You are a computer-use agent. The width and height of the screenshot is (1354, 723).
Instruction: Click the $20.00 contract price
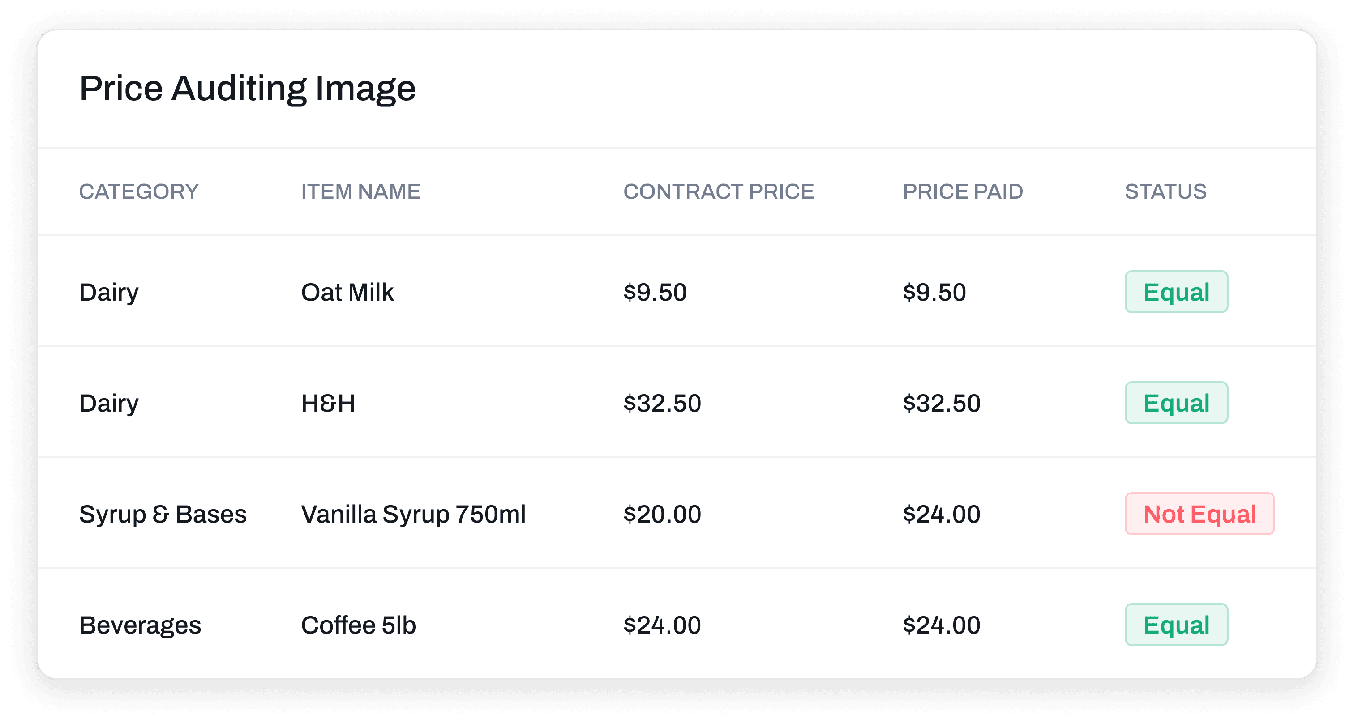click(662, 514)
